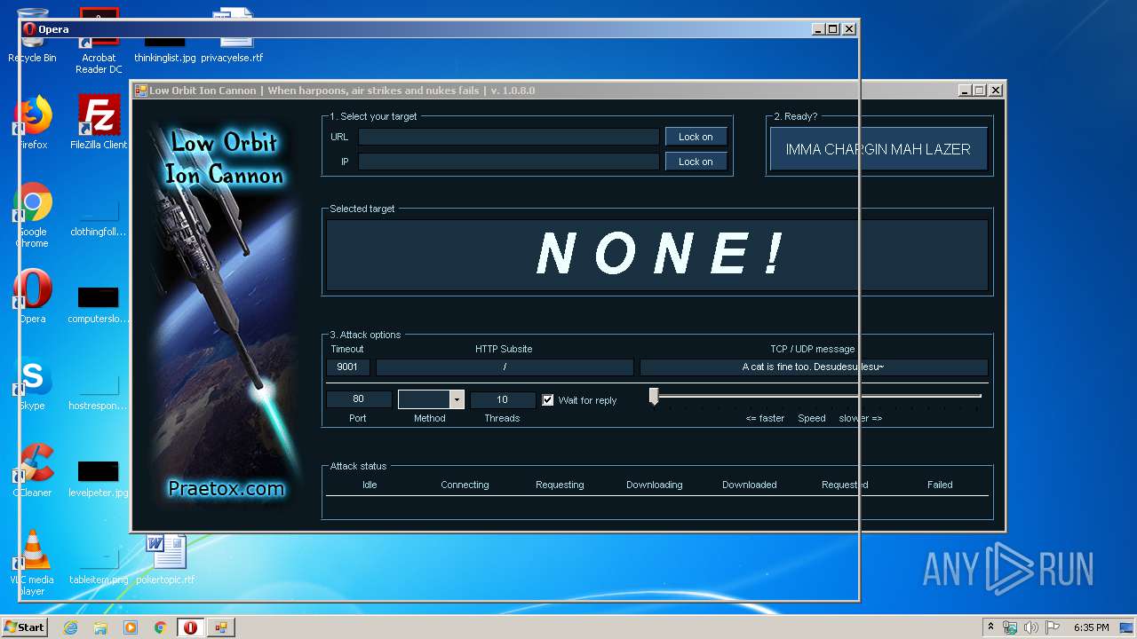Open the Windows Start menu
This screenshot has height=639, width=1137.
coord(24,627)
